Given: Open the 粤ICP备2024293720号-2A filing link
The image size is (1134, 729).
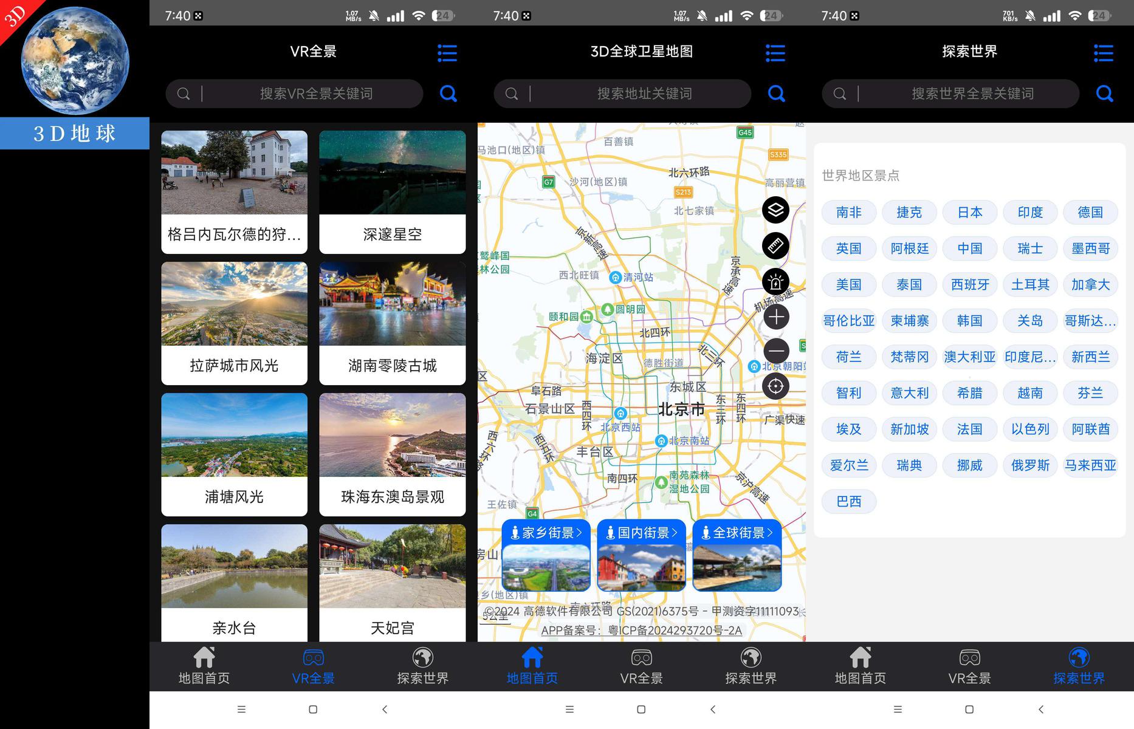Looking at the screenshot, I should pyautogui.click(x=675, y=631).
